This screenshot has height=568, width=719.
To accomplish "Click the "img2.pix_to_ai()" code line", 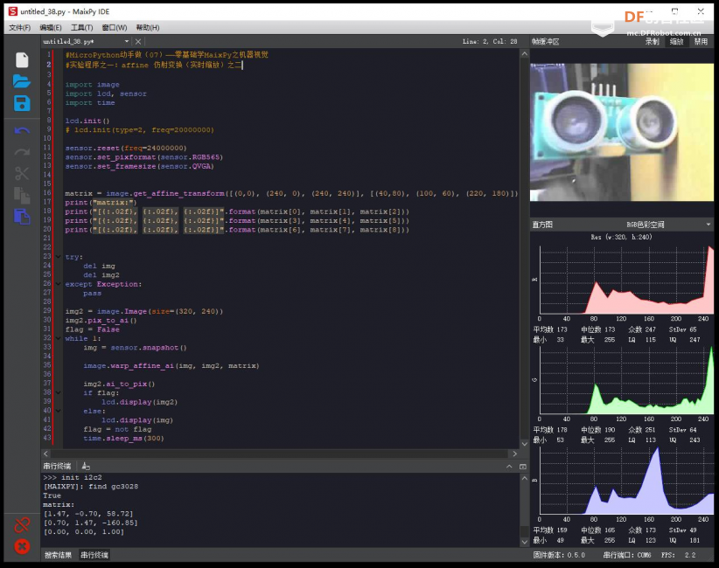I will [101, 321].
